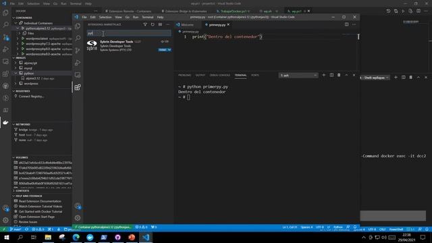432x243 pixels.
Task: Add a new terminal in front window
Action: 324,75
